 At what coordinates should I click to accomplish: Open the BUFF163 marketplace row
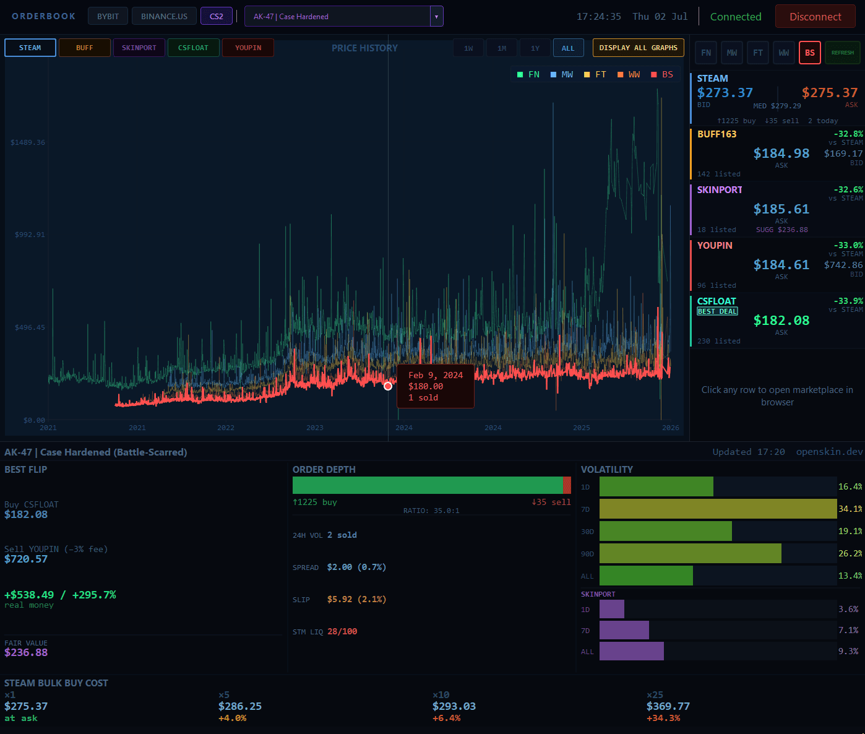[x=777, y=154]
